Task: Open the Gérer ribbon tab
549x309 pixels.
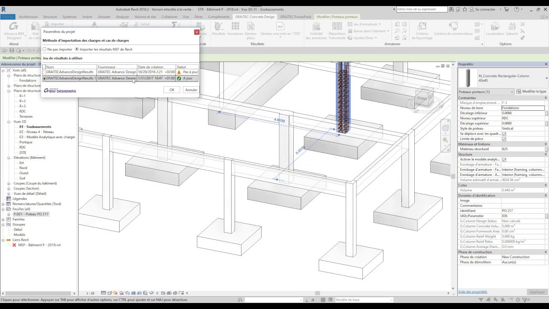Action: 199,17
